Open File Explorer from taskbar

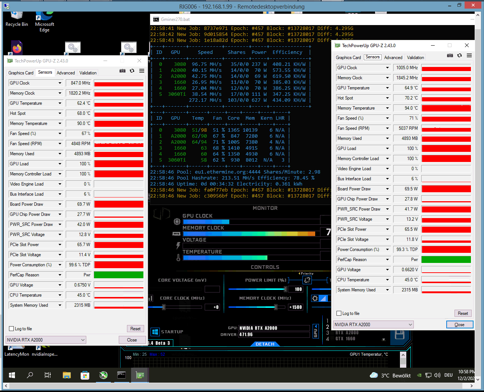[66, 375]
